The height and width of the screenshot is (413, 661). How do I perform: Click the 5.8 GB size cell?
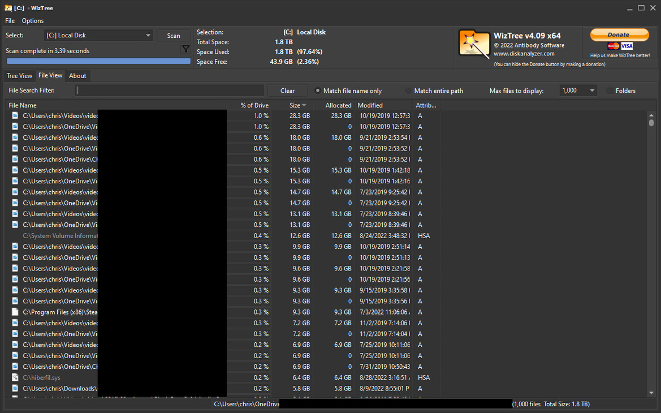(301, 389)
